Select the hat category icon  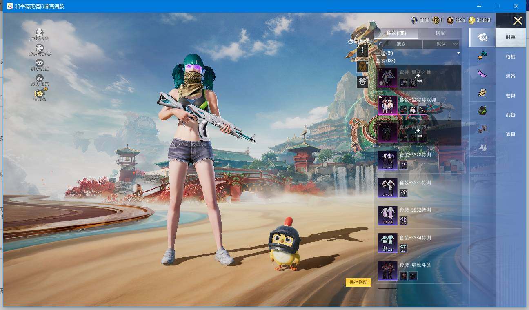[482, 93]
